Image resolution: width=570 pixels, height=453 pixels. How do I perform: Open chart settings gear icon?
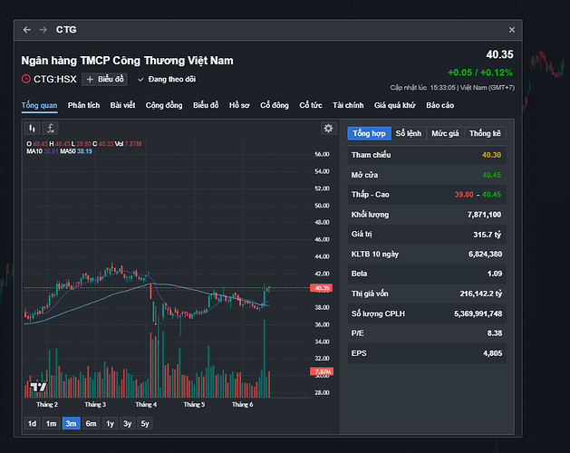pos(328,129)
